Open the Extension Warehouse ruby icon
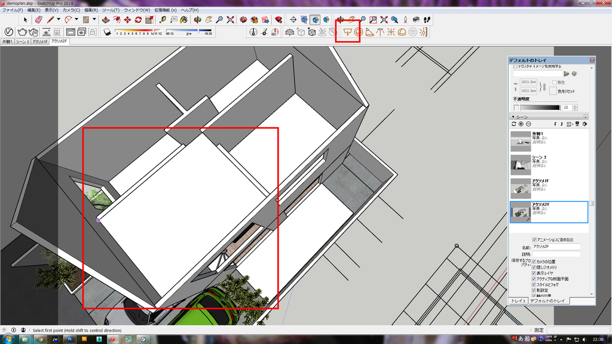 click(279, 20)
